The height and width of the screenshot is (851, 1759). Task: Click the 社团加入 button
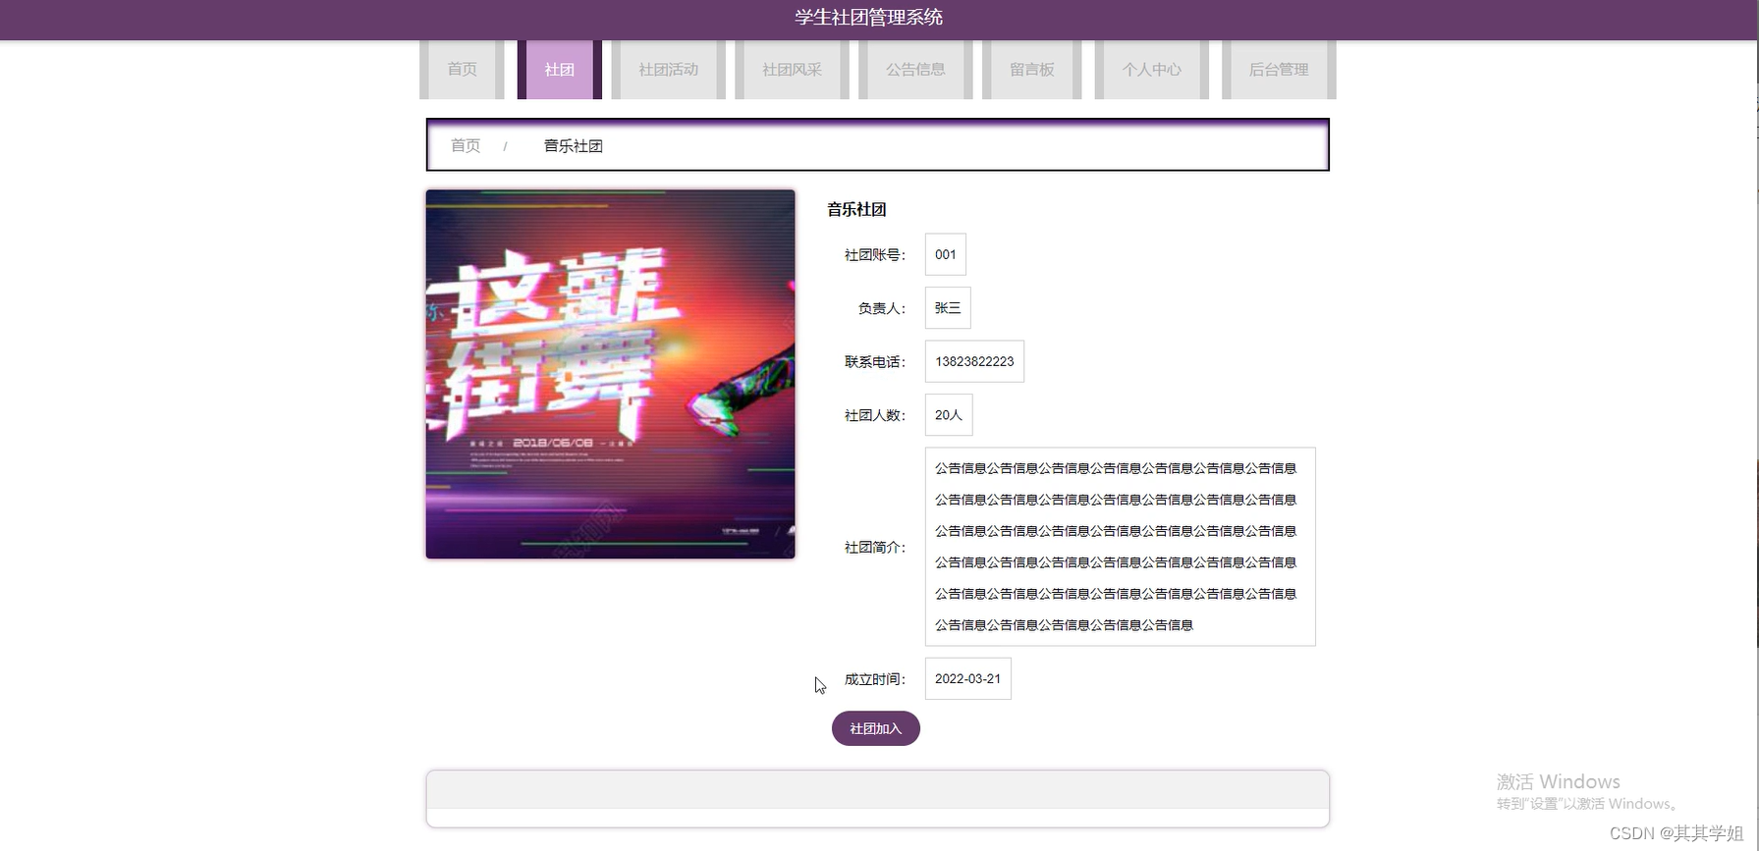(876, 728)
